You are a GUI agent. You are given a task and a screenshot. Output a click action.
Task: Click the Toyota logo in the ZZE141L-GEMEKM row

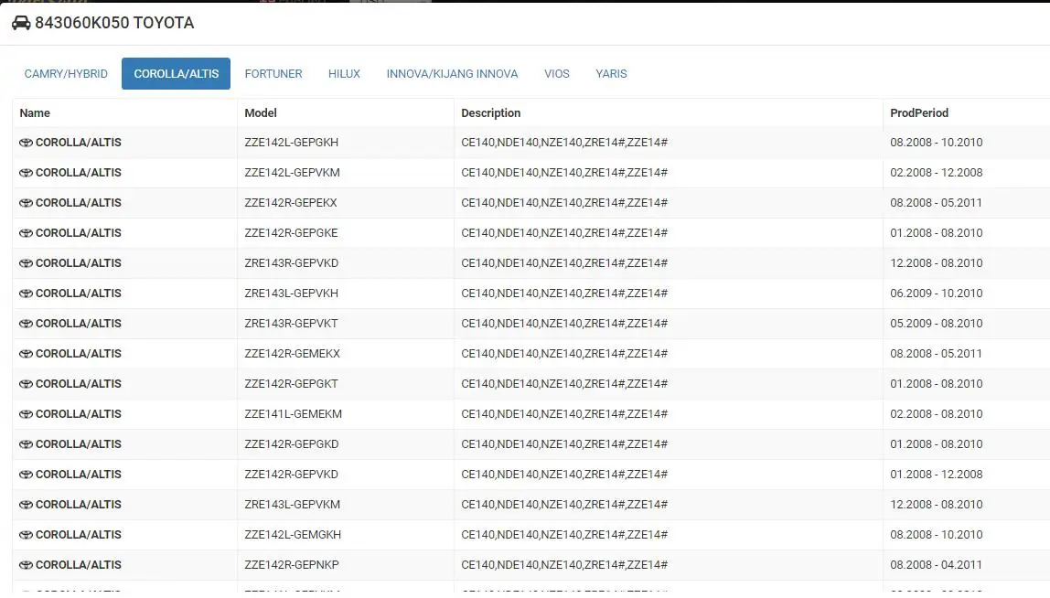tap(27, 414)
